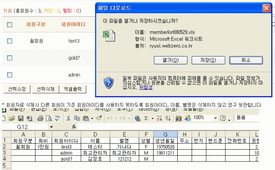The width and height of the screenshot is (275, 170).
Task: Click the 선택삭제 button
Action: pyautogui.click(x=45, y=89)
